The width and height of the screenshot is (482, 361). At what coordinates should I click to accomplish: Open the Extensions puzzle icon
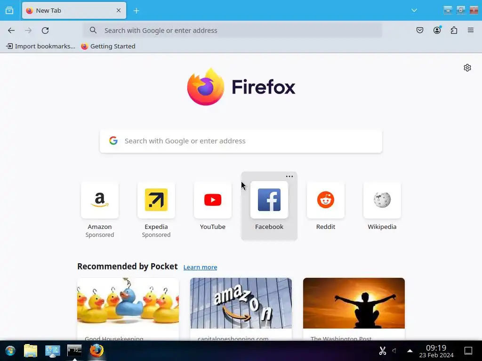pyautogui.click(x=454, y=30)
